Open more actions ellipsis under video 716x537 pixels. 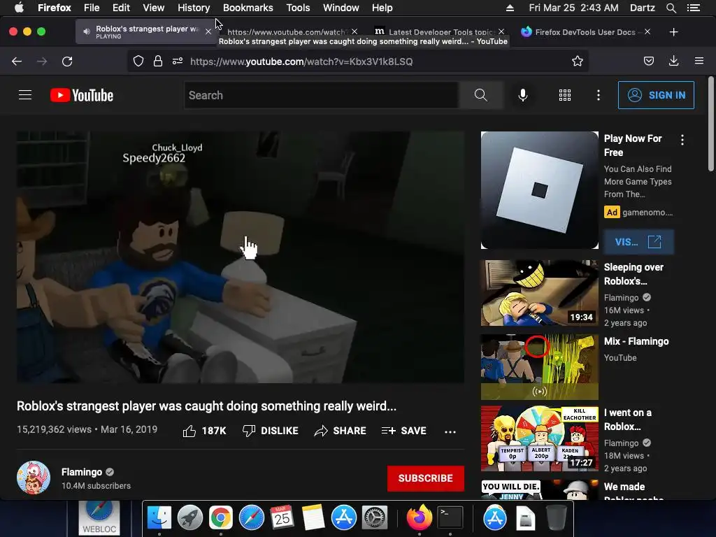coord(450,431)
